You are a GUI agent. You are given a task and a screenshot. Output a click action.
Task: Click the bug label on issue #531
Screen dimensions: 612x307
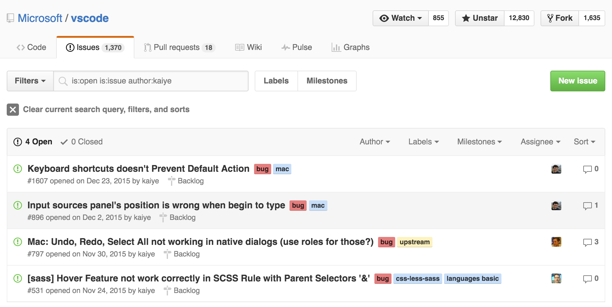click(383, 279)
